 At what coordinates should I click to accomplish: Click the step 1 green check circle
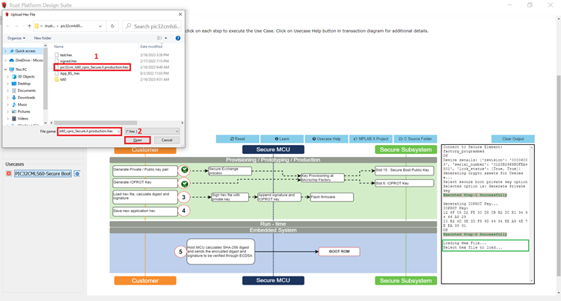click(x=184, y=170)
